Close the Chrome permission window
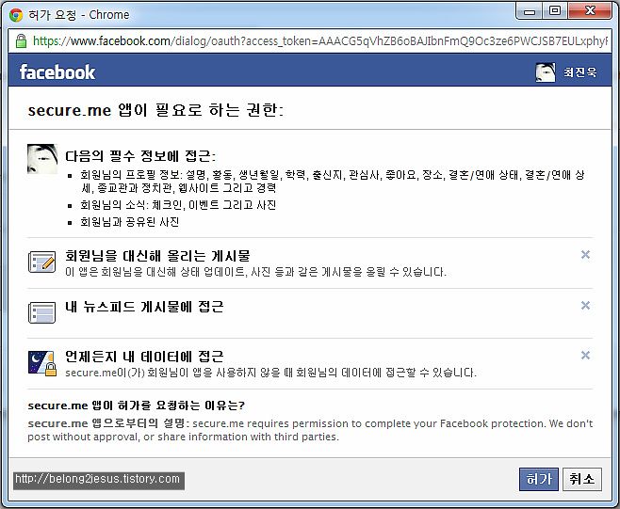620x509 pixels. (590, 10)
